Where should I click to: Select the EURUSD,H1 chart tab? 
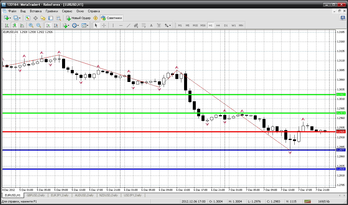pyautogui.click(x=13, y=195)
